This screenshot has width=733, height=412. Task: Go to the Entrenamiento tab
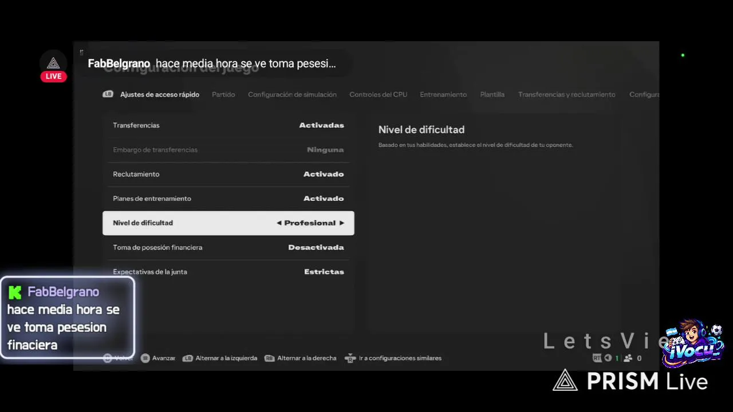tap(443, 94)
